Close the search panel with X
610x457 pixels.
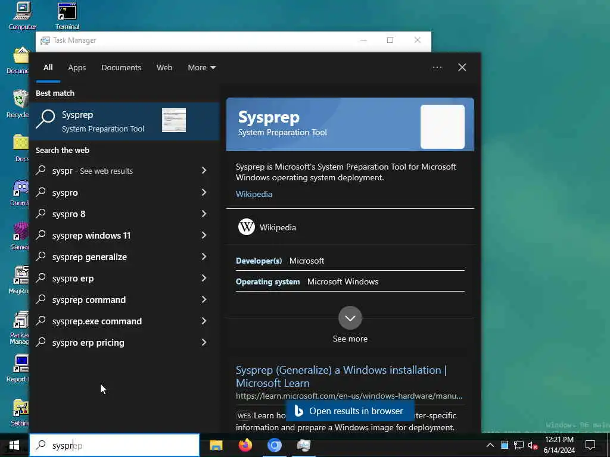462,68
